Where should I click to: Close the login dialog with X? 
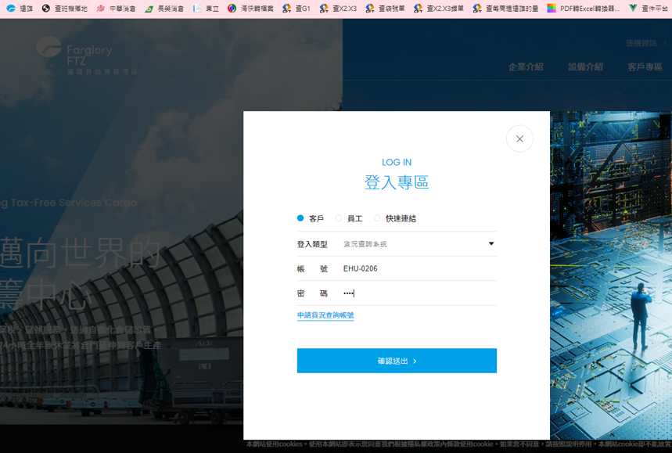tap(519, 138)
